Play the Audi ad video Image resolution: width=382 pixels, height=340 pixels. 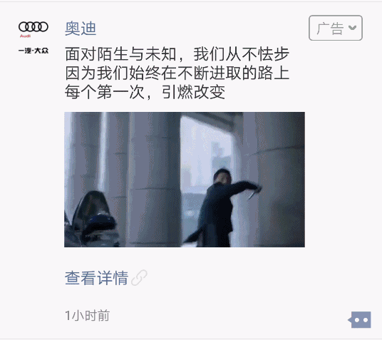coord(185,180)
